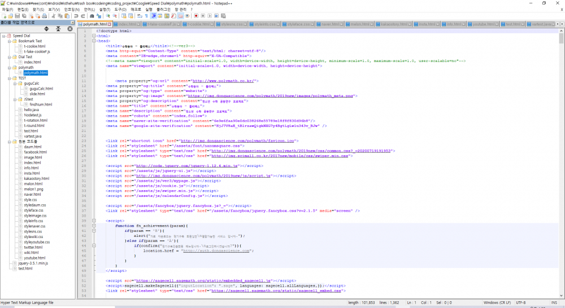Viewport: 565px width, 308px height.
Task: Click the Start Recording macro button
Action: click(x=196, y=16)
